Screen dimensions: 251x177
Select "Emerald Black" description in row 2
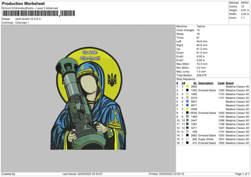click(207, 91)
